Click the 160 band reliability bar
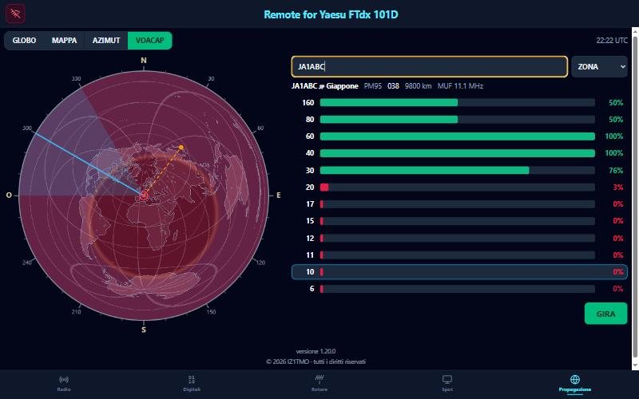This screenshot has height=399, width=639. pyautogui.click(x=457, y=103)
